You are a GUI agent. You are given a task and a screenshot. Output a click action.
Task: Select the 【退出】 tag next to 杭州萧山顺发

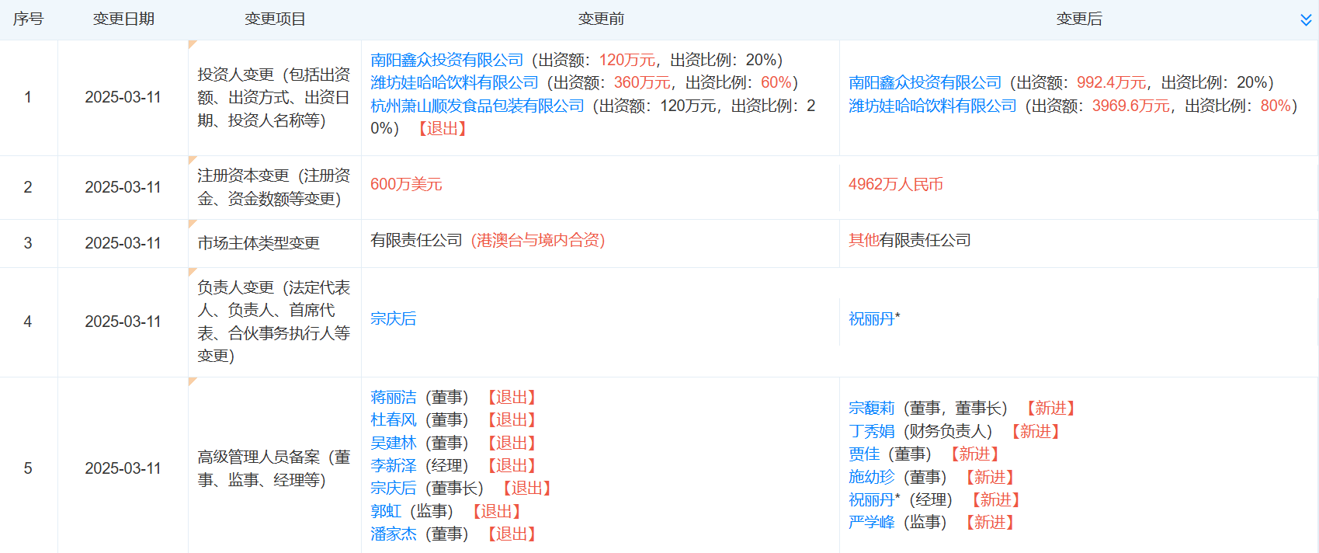[x=442, y=128]
